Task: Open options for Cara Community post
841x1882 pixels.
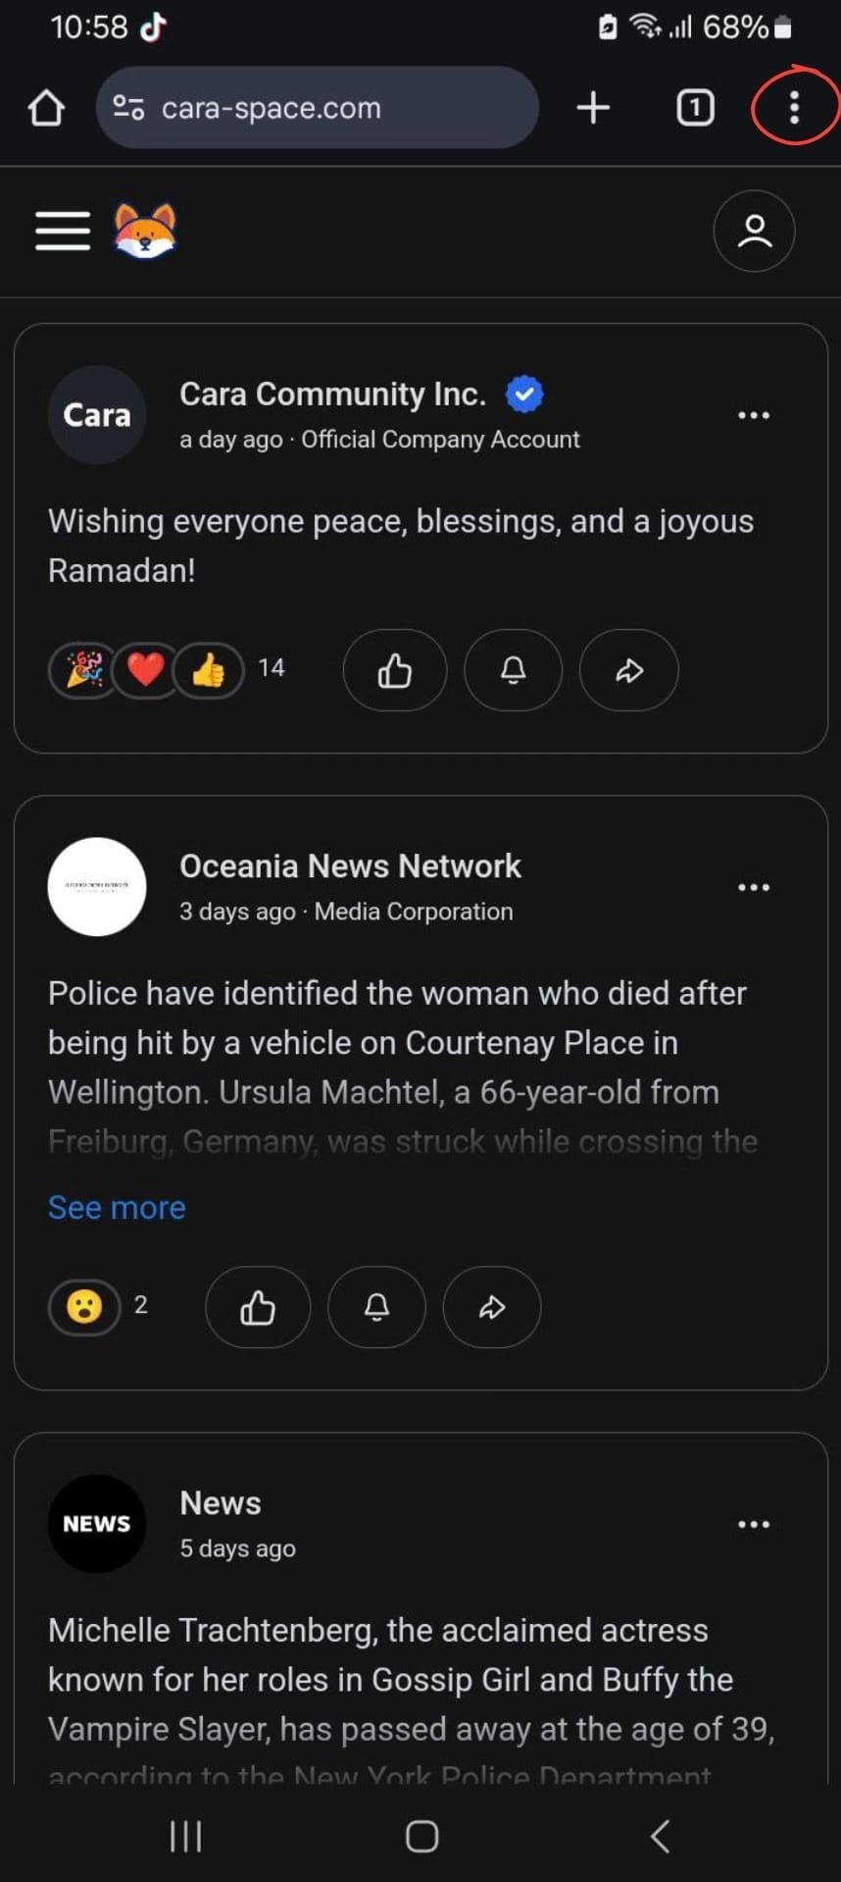Action: pos(753,415)
